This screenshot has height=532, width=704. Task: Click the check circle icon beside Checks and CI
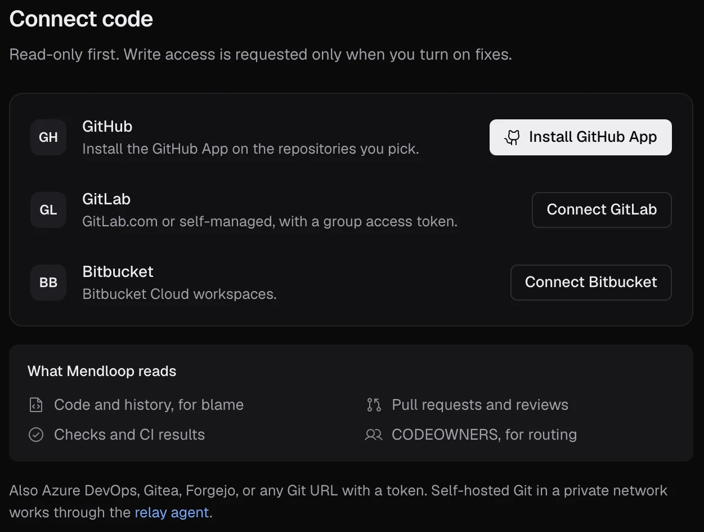pos(36,435)
